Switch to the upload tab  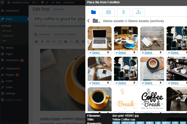(137, 12)
